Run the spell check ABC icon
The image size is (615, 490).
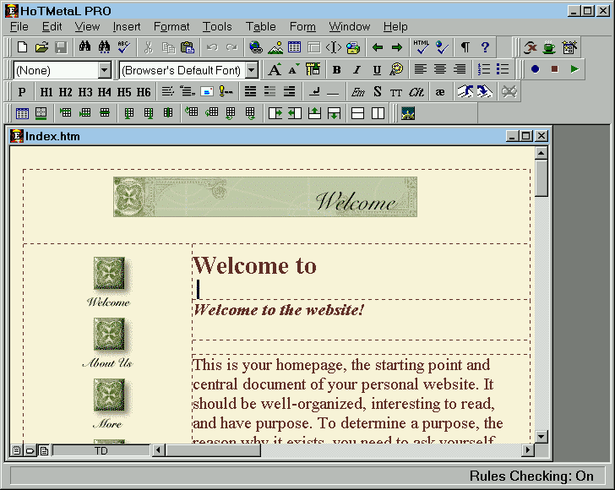(124, 47)
